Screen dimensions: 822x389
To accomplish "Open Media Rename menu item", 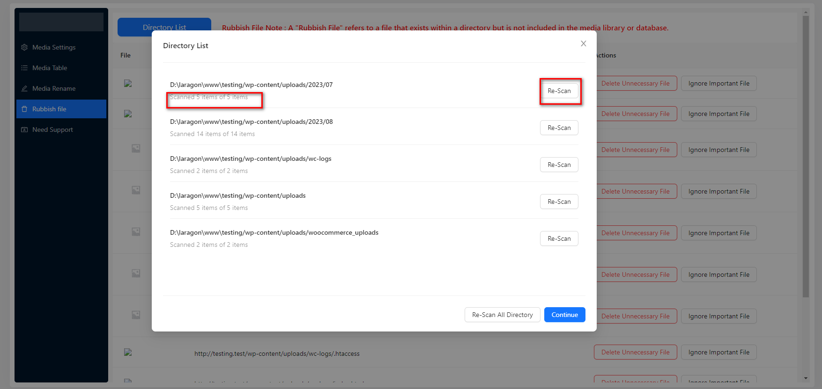I will coord(61,88).
